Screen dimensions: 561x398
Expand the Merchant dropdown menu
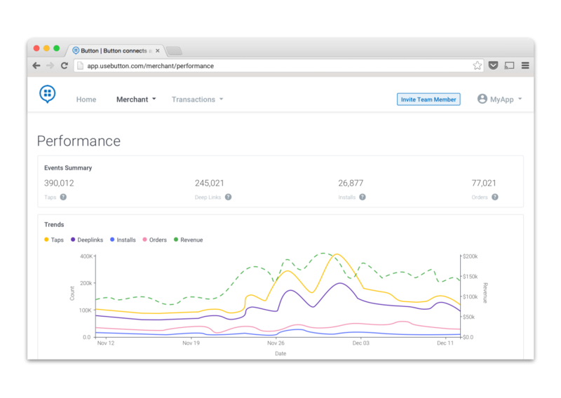[x=136, y=99]
